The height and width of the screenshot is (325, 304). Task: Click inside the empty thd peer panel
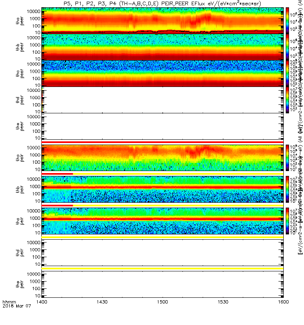(x=163, y=100)
